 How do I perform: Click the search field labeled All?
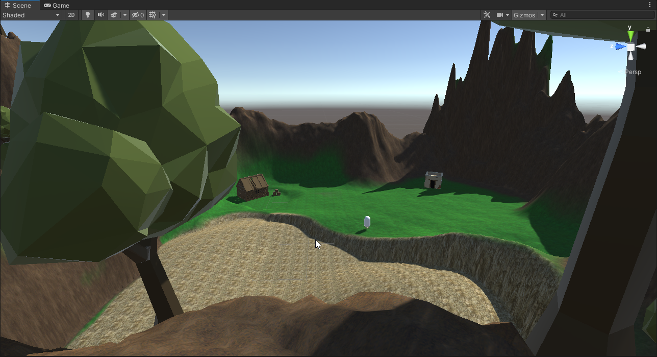point(587,15)
